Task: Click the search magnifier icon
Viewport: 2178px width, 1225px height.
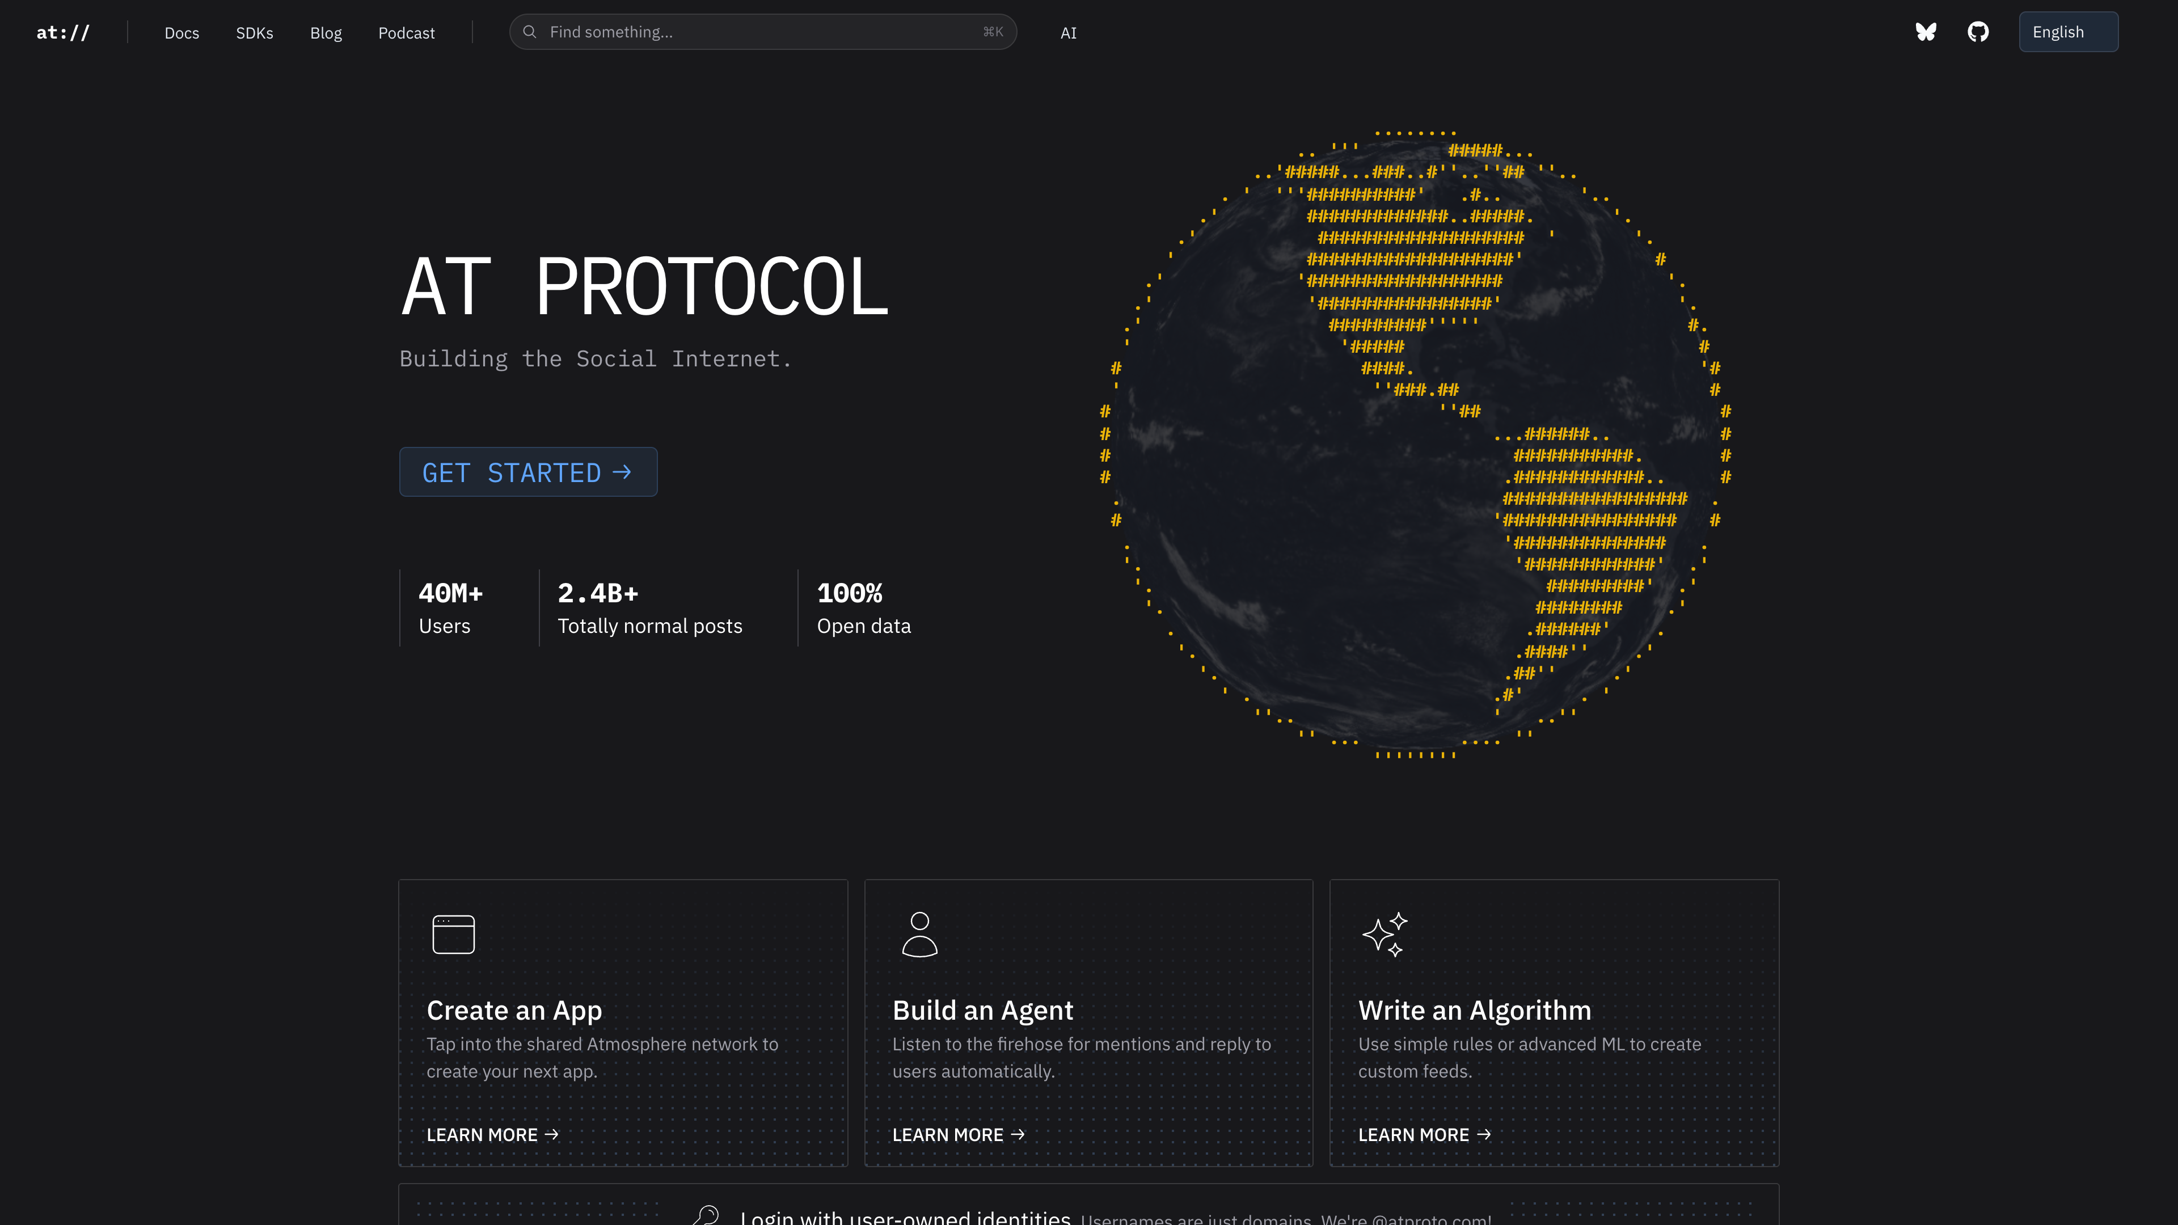Action: click(530, 32)
